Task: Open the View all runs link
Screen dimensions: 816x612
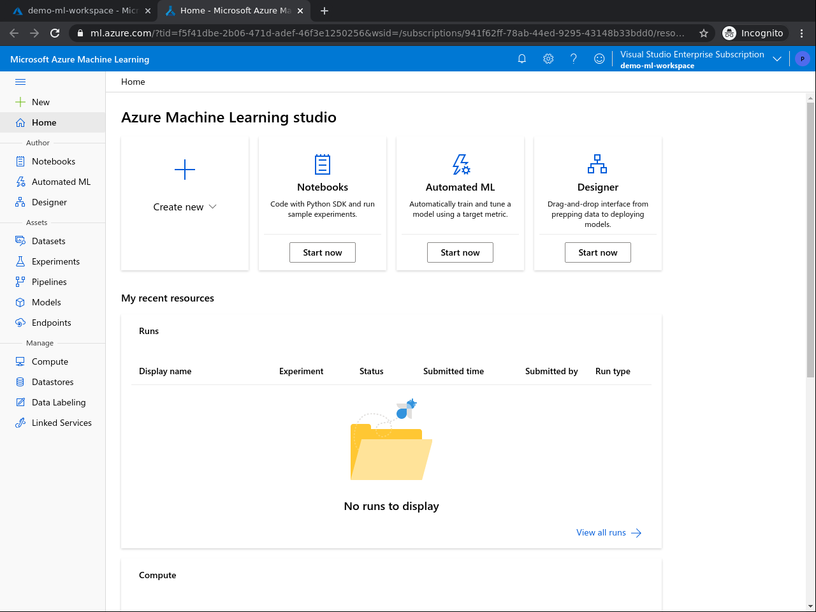Action: [601, 532]
